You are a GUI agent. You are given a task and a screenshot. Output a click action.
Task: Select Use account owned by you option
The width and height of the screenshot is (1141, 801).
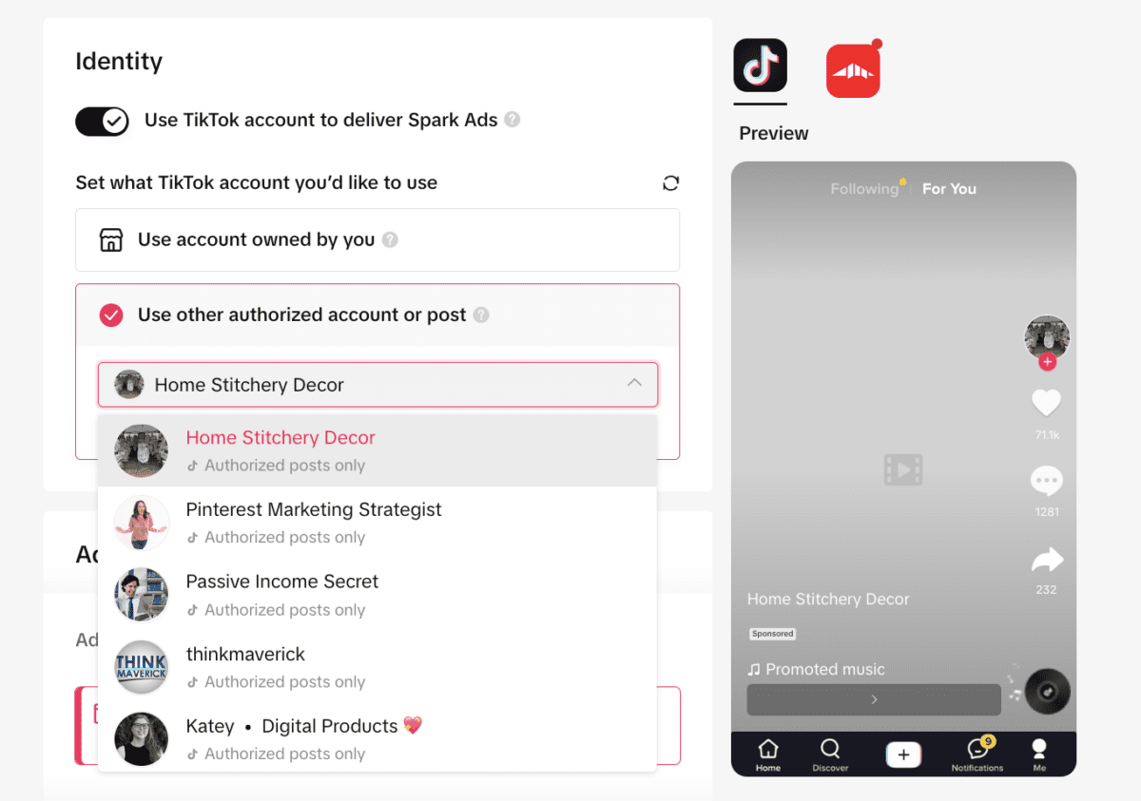[x=377, y=239]
